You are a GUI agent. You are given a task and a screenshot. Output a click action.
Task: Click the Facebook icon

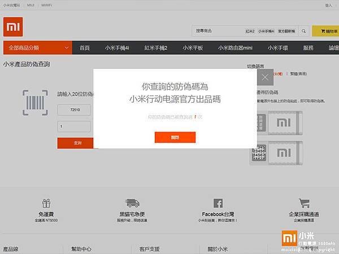tap(218, 203)
